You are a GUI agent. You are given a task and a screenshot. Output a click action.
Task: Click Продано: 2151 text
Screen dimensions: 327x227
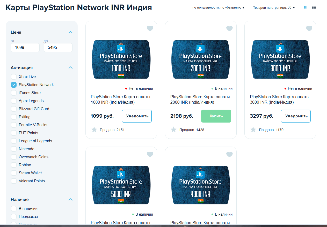(112, 130)
